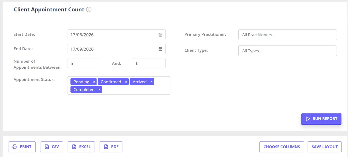Click the Primary Practitioner label
Screen dimensions: 348x157
point(205,34)
